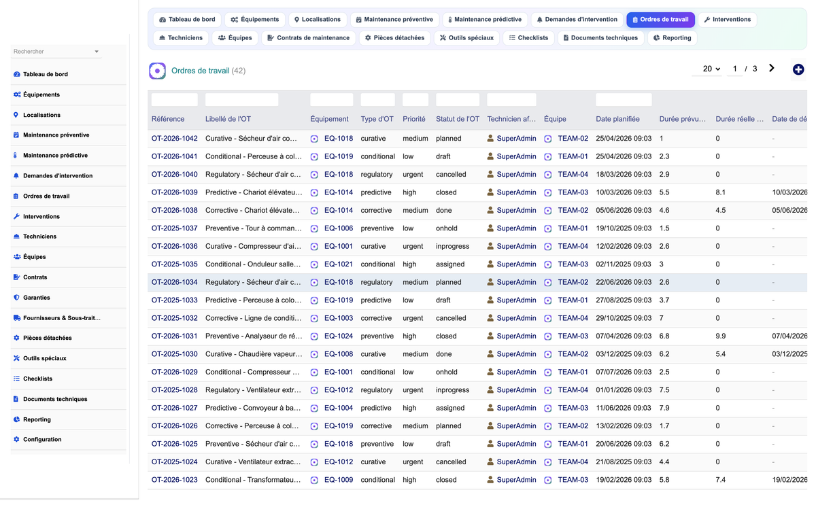The width and height of the screenshot is (816, 505).
Task: Click the current page number field
Action: 734,69
